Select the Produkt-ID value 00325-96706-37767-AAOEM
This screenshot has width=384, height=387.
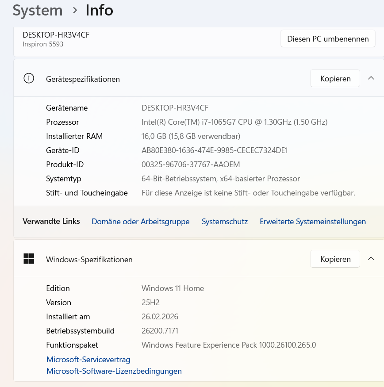click(x=191, y=165)
